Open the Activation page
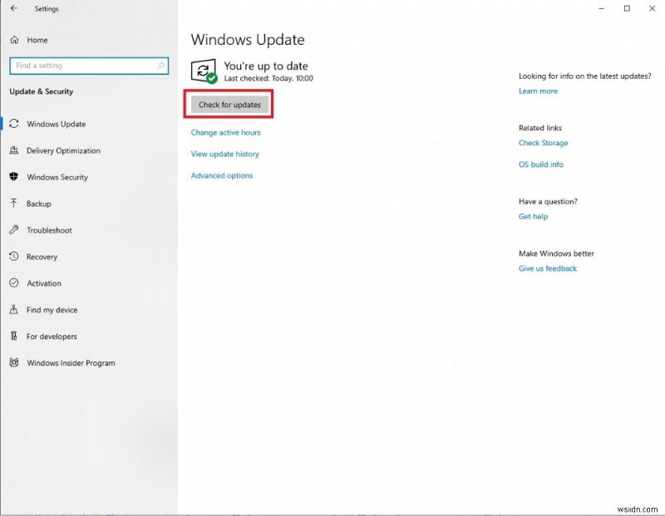The height and width of the screenshot is (516, 665). point(46,283)
